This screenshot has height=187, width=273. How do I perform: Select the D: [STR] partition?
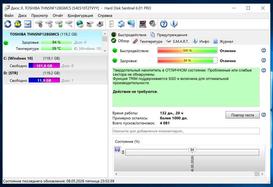click(x=55, y=77)
